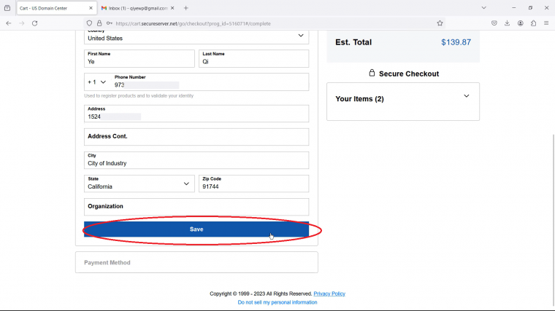Open the tracking protection shield icon
Screen dimensions: 555x311
pyautogui.click(x=89, y=23)
